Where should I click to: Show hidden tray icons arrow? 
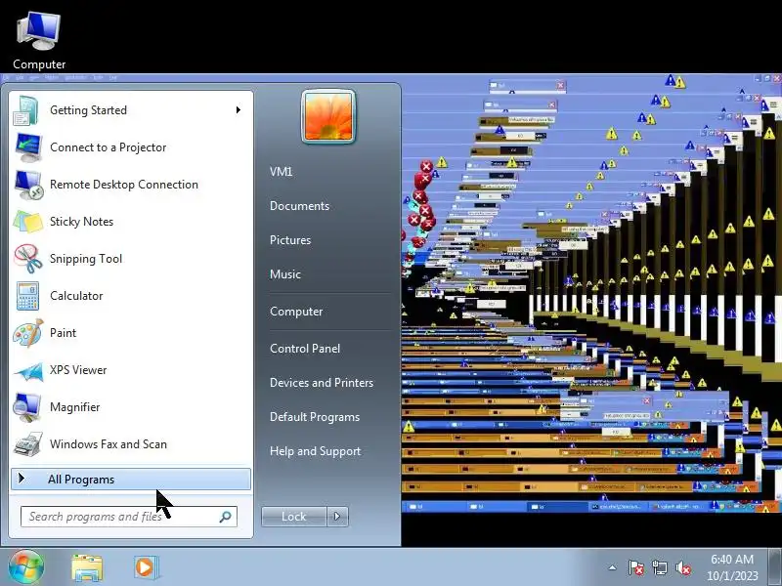pos(613,567)
